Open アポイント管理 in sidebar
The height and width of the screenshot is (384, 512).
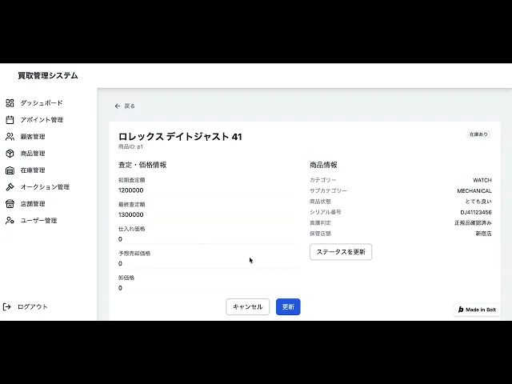[42, 120]
